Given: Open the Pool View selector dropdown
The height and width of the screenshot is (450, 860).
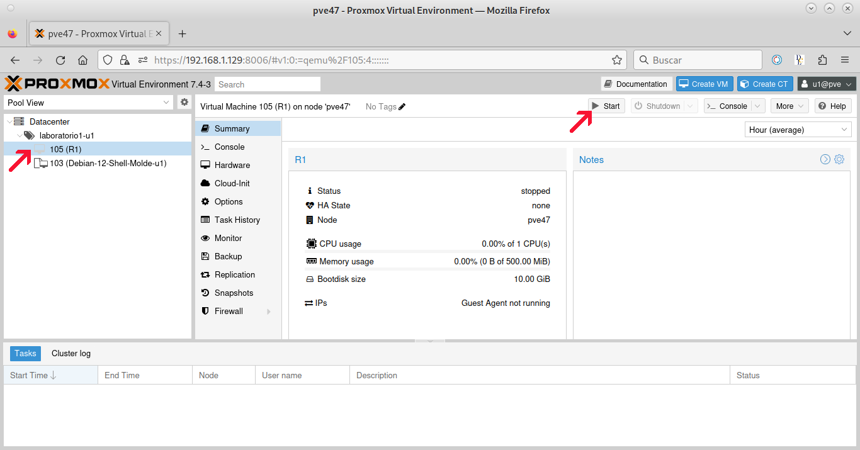Looking at the screenshot, I should click(x=166, y=103).
